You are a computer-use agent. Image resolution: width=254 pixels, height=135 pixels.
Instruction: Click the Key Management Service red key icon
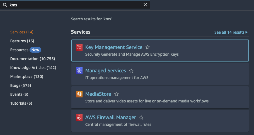click(79, 47)
